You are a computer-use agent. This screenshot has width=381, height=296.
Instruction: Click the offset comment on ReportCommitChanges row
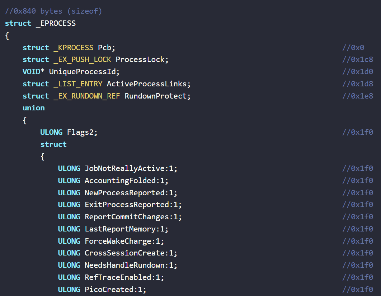(358, 217)
